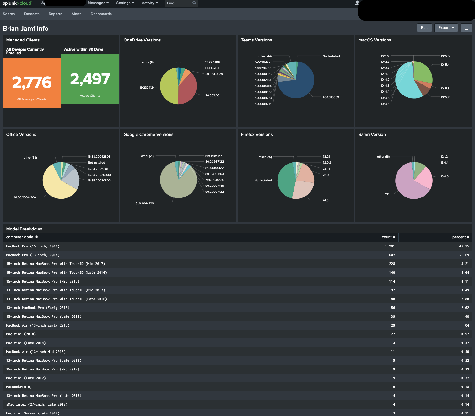The image size is (475, 416).
Task: Click the Edit dashboard button
Action: point(424,28)
